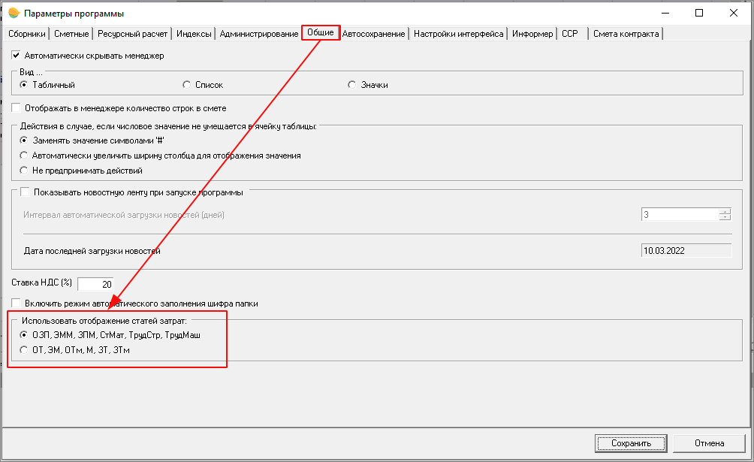Switch to the Сборники tab
Viewport: 754px width, 462px height.
pyautogui.click(x=28, y=34)
